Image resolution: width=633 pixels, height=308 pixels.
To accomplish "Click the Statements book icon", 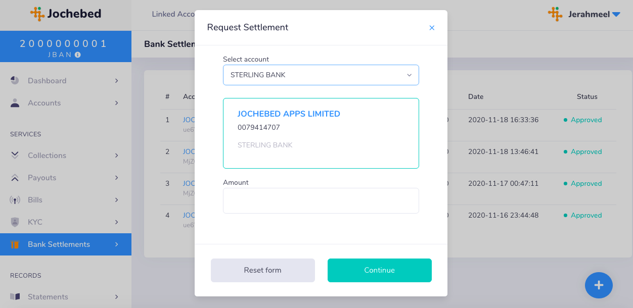I will tap(15, 297).
